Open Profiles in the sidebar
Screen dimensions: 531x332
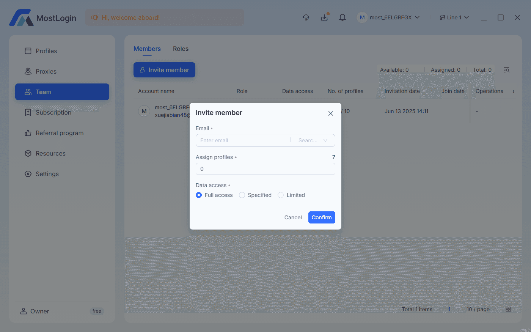[62, 51]
